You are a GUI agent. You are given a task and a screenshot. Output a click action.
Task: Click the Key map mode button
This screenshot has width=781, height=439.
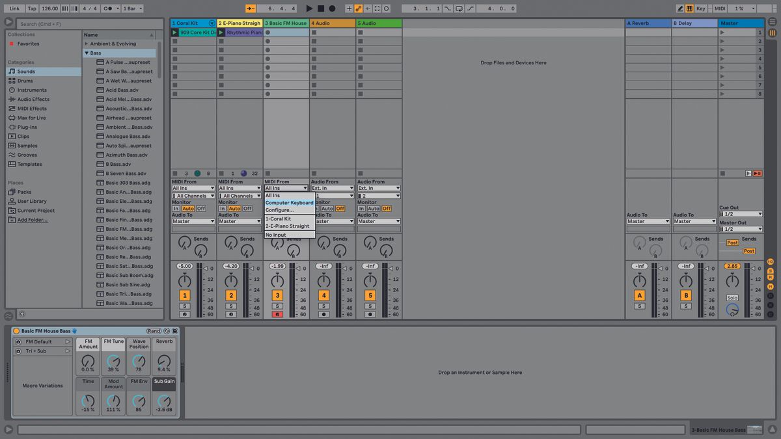coord(701,8)
